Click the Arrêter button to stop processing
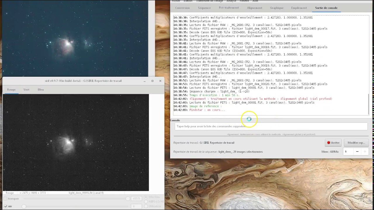The height and width of the screenshot is (210, 374). pos(333,143)
